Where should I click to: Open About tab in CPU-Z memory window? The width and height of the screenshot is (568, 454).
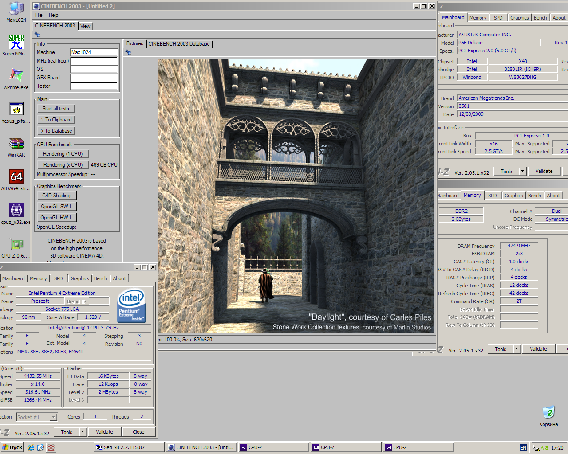point(553,196)
